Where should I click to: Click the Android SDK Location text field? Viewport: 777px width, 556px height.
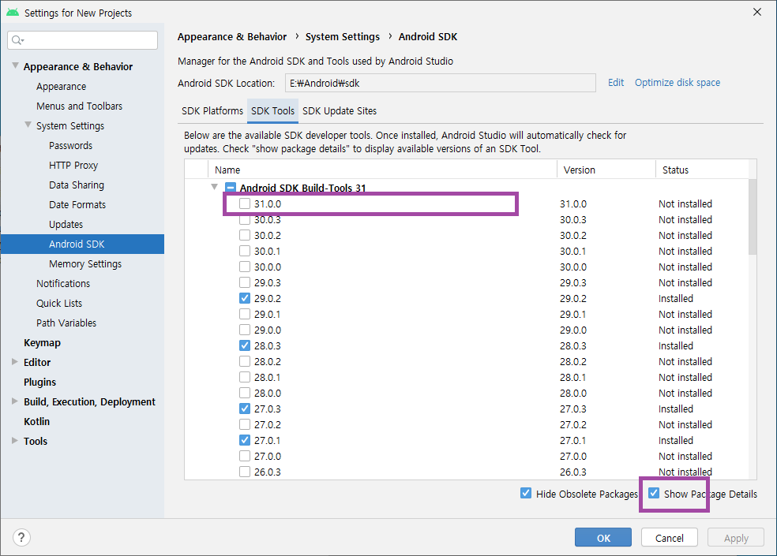(440, 82)
